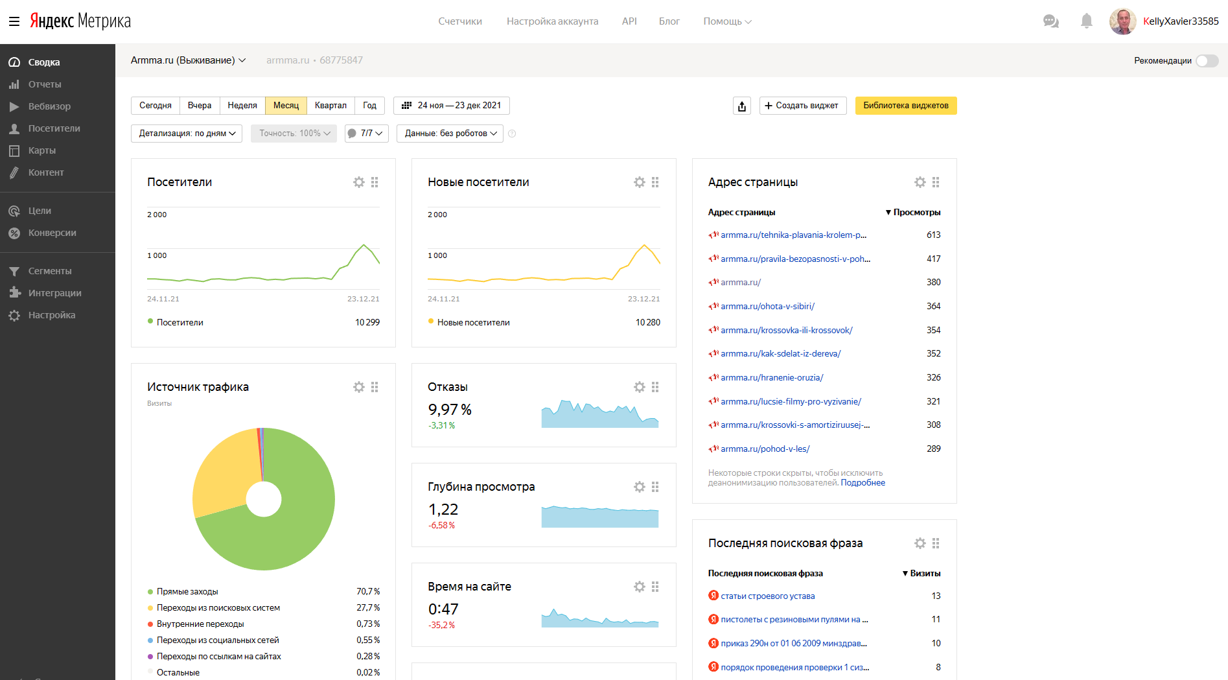Open the armma.ru/ohota-v-sibiri/ page link
The image size is (1228, 680).
pyautogui.click(x=767, y=306)
